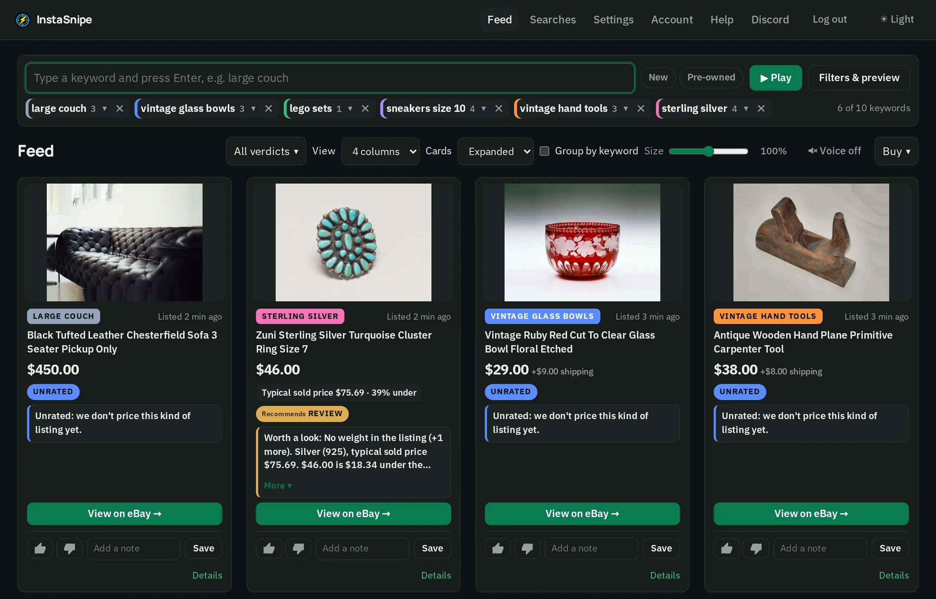The image size is (936, 599).
Task: Open the Cards Expanded selector
Action: 495,151
